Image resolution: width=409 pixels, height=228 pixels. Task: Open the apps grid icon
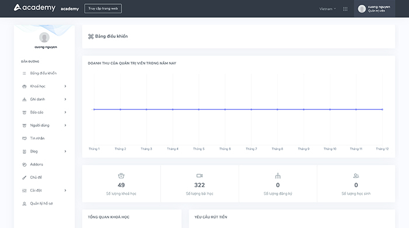345,9
